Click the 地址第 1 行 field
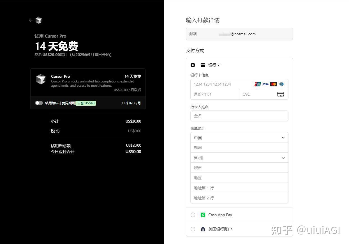Screen dimensions: 349x244 tap(239, 188)
